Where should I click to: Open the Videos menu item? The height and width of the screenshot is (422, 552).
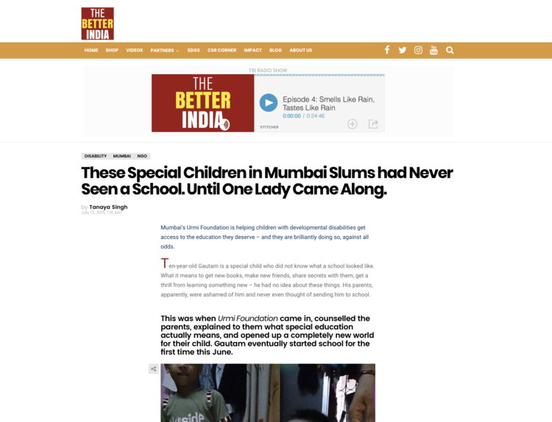pos(135,50)
